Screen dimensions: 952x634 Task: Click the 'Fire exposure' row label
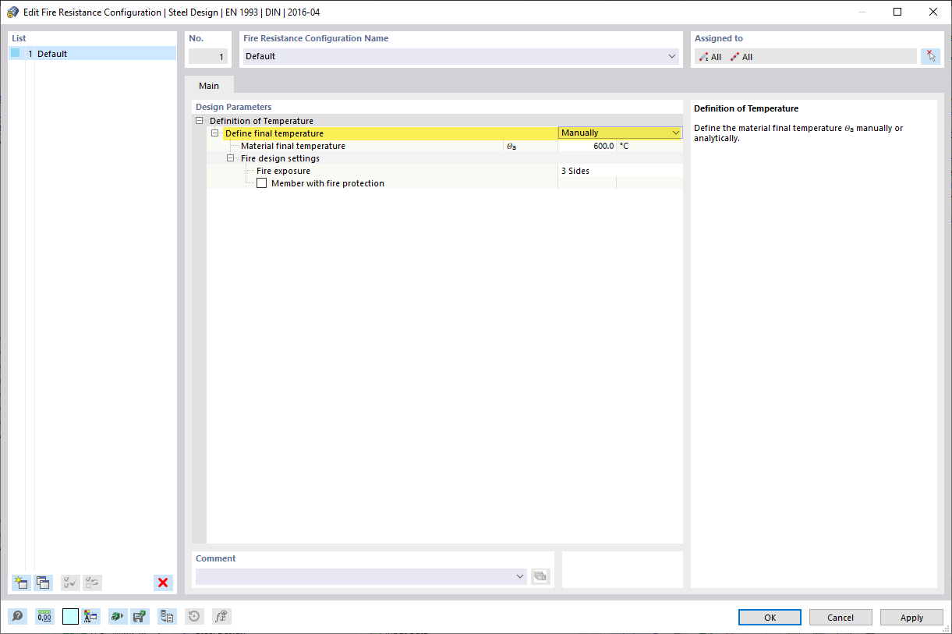click(283, 171)
